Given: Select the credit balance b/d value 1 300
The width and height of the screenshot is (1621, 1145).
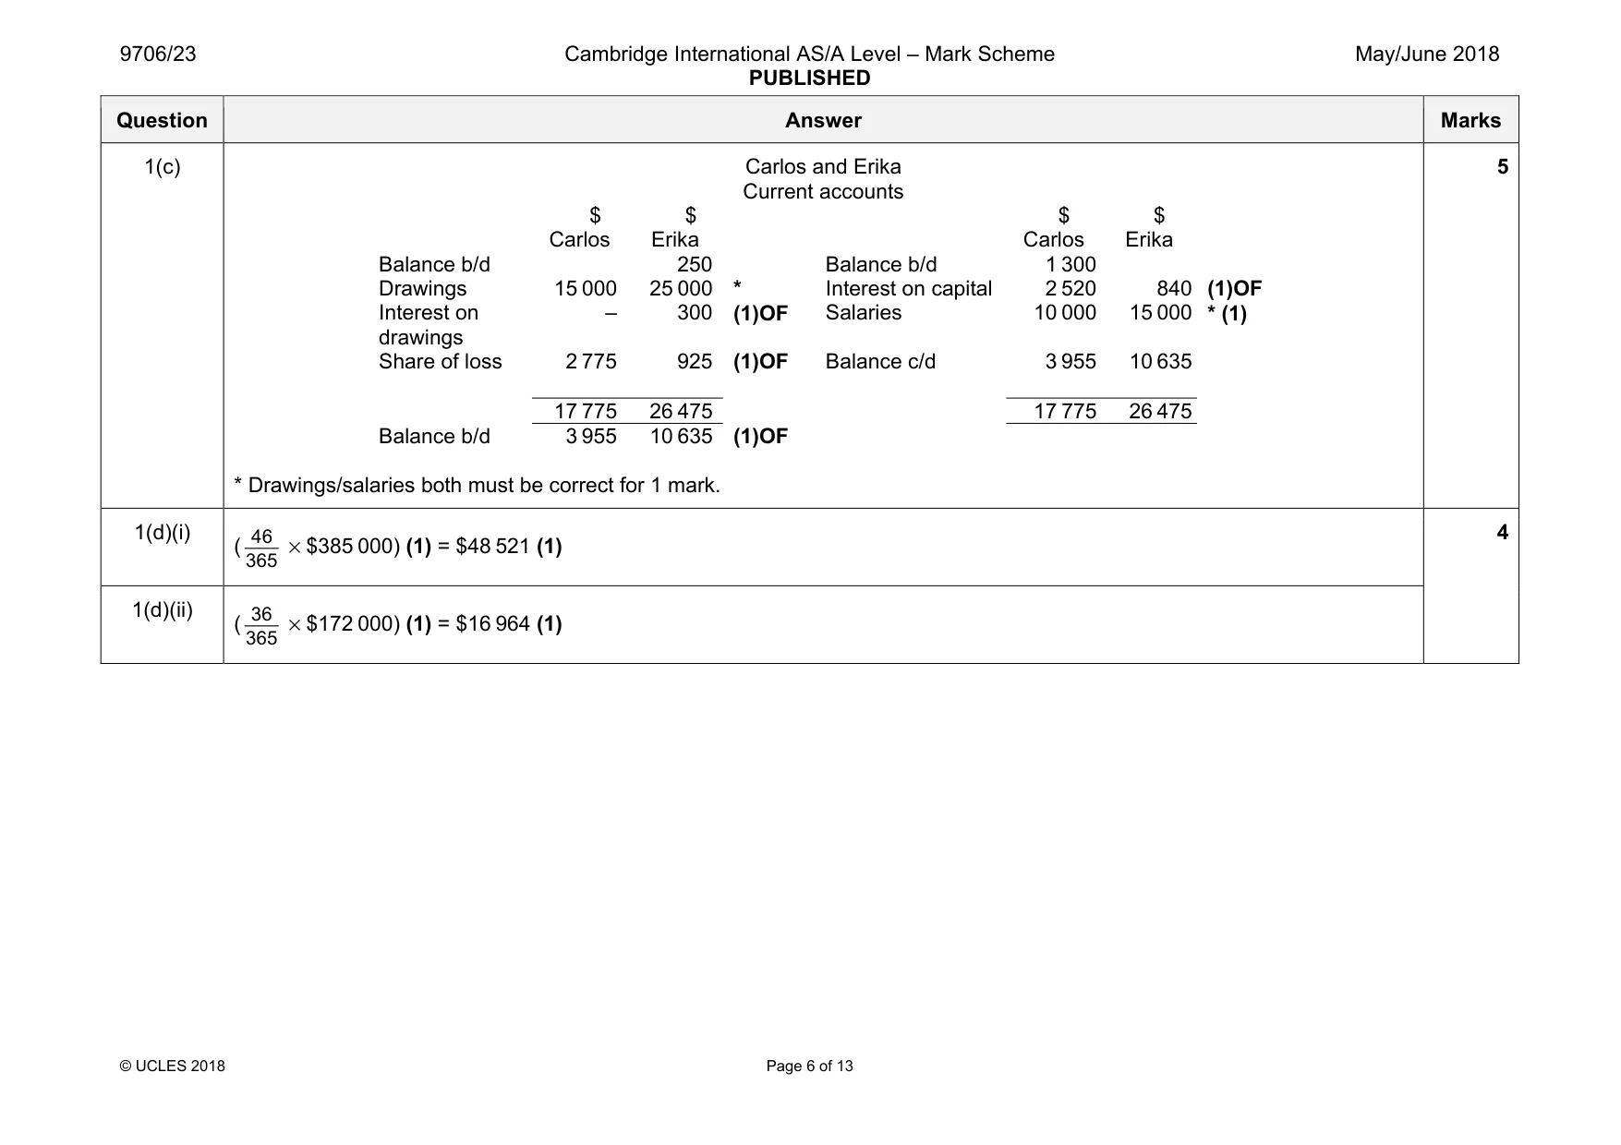Looking at the screenshot, I should point(1071,265).
